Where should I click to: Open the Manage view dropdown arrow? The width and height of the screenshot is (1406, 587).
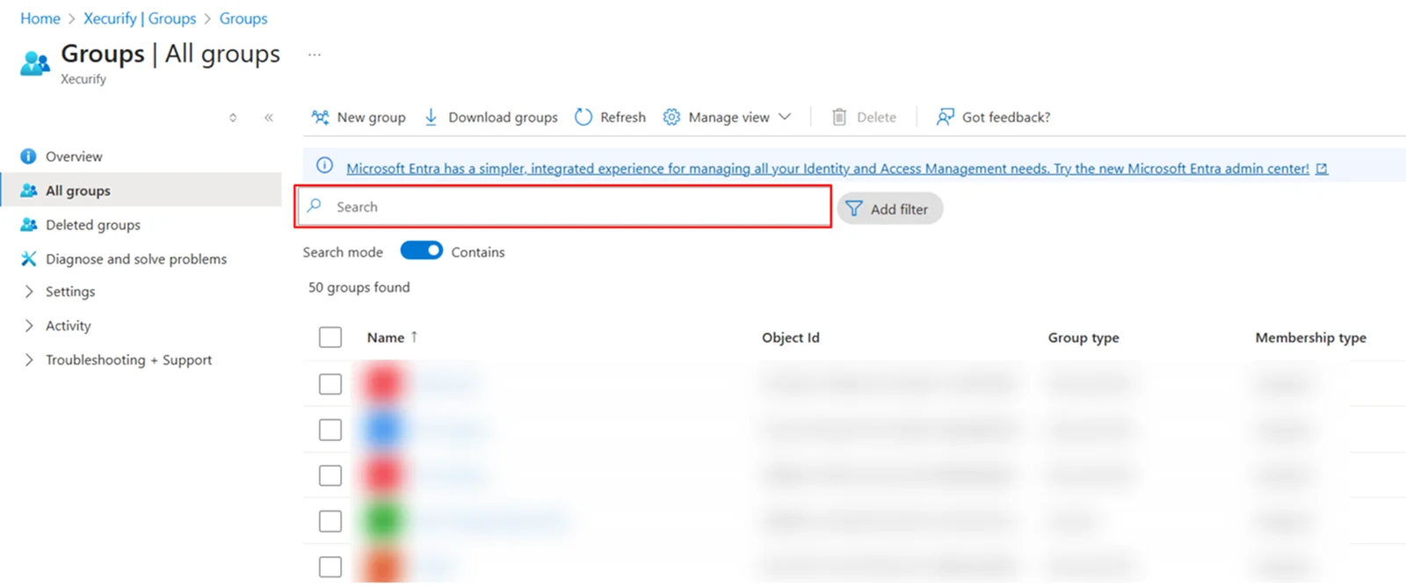point(785,117)
